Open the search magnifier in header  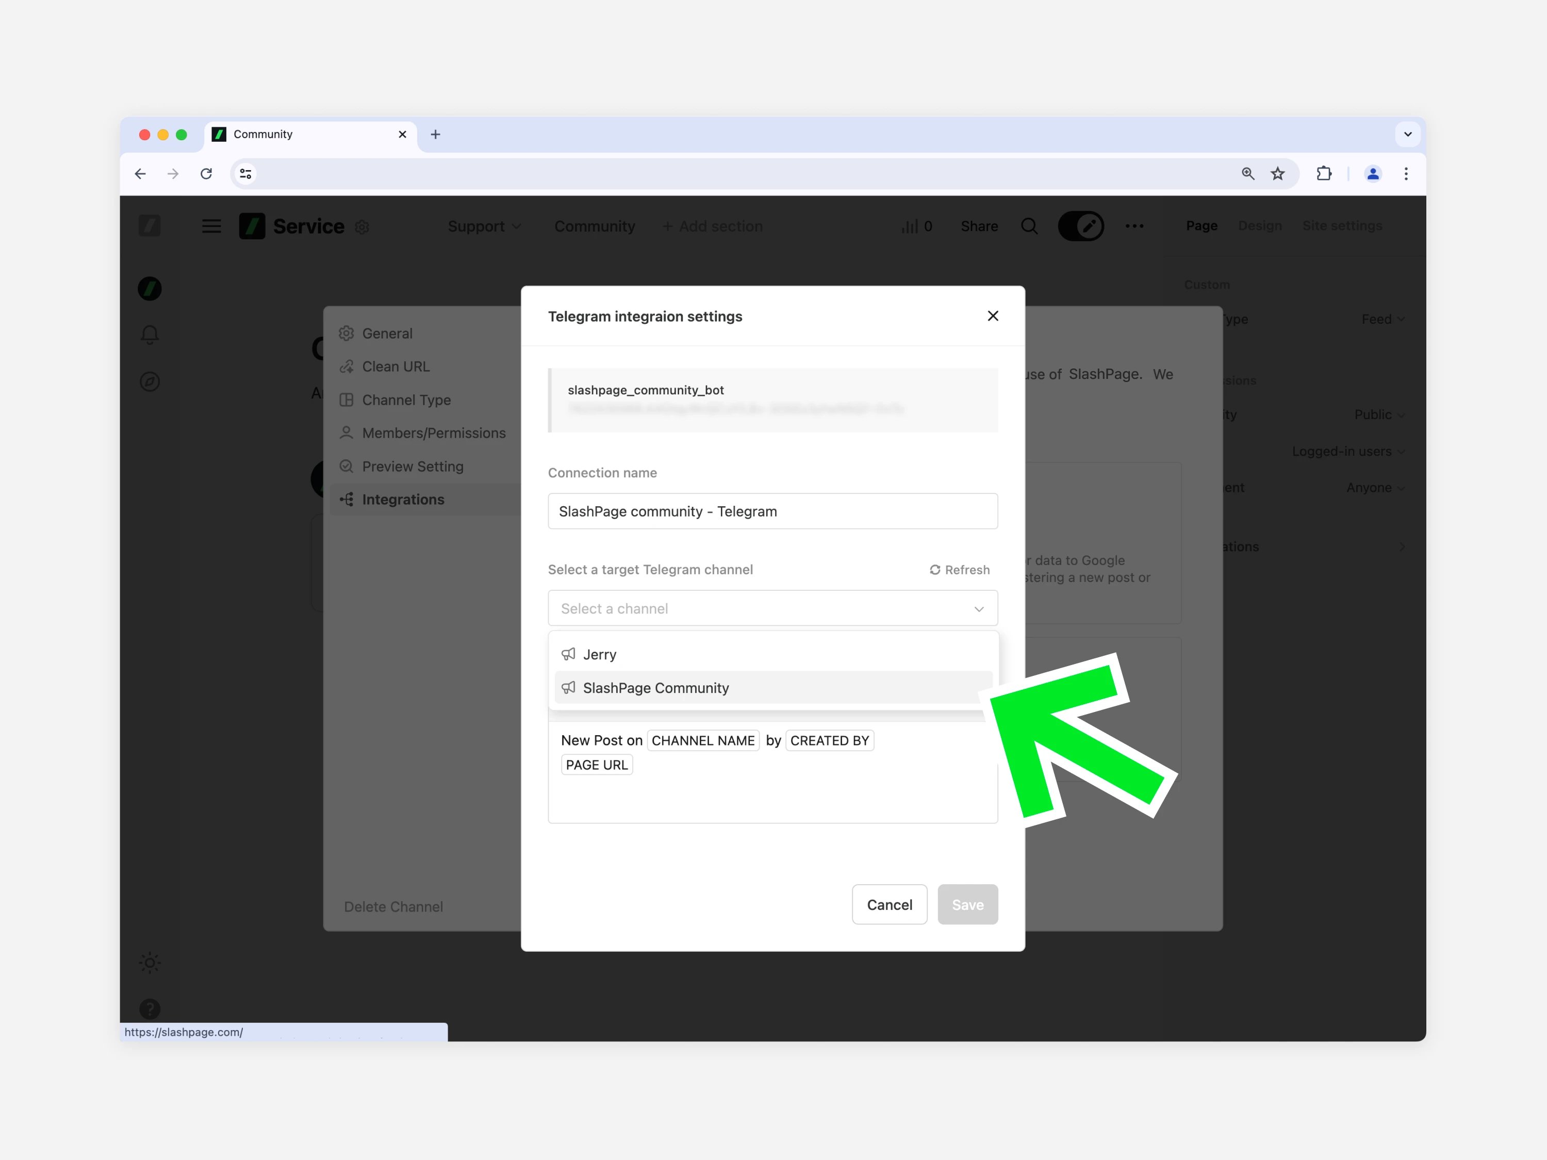[x=1029, y=226]
